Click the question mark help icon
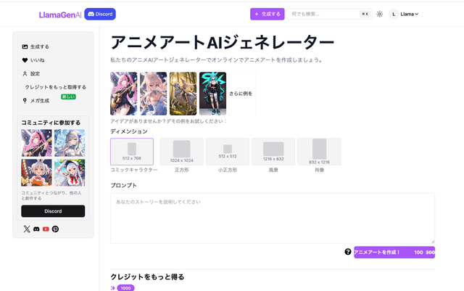This screenshot has width=464, height=291. (x=348, y=252)
